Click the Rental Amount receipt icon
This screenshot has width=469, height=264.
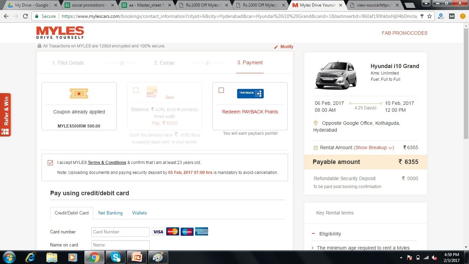click(316, 148)
